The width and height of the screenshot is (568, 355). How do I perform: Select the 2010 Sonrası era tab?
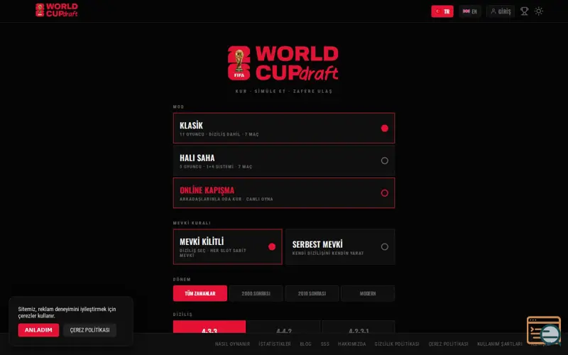pyautogui.click(x=312, y=293)
